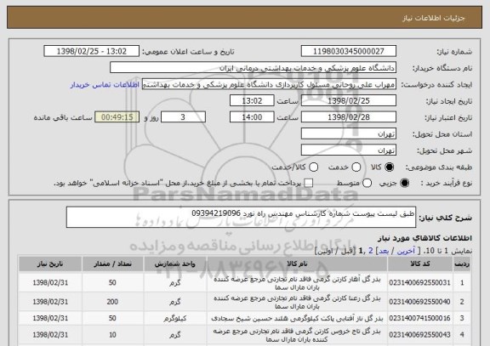
Task: Click the بذر گل تاج خروس item name
Action: click(297, 335)
